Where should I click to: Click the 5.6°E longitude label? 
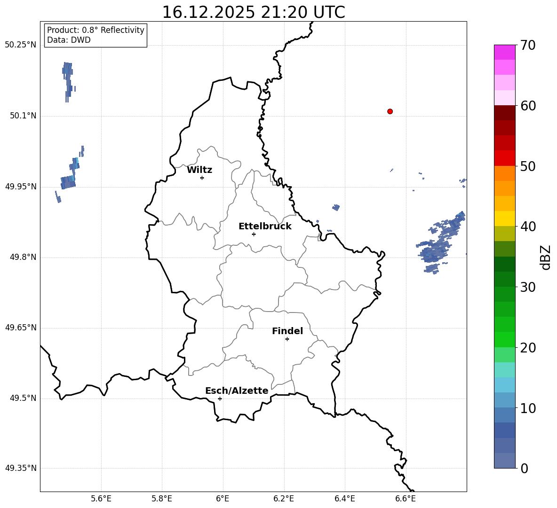coord(101,499)
